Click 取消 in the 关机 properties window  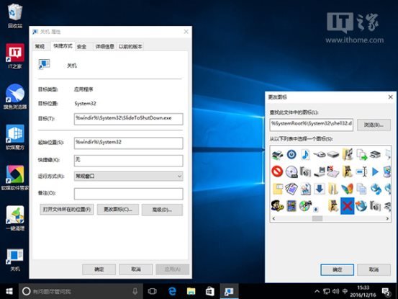(x=136, y=269)
